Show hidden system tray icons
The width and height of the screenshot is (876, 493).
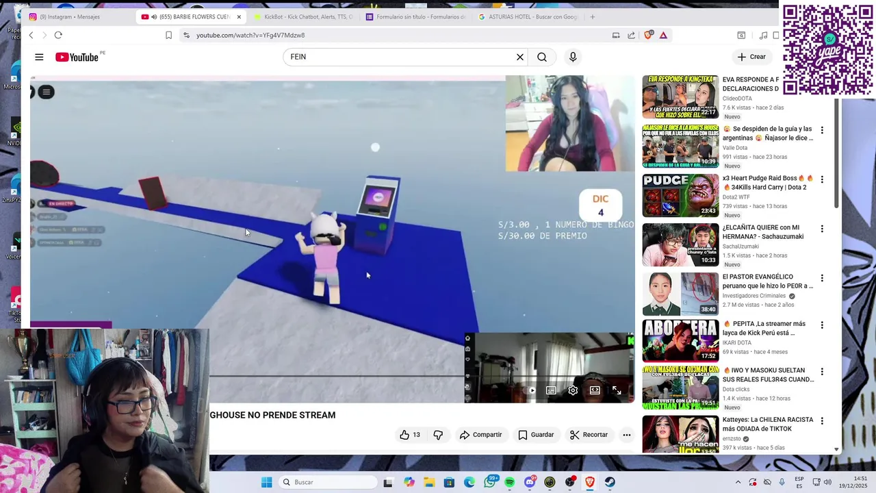(738, 482)
